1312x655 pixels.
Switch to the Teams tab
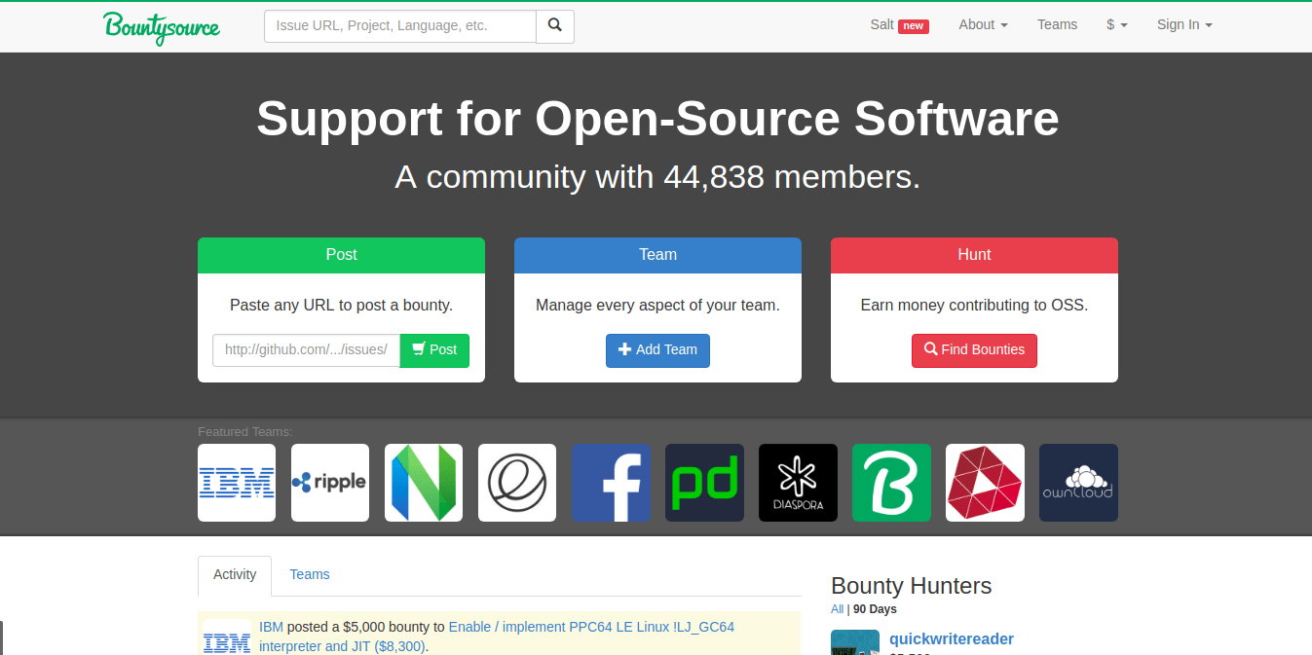click(x=310, y=574)
